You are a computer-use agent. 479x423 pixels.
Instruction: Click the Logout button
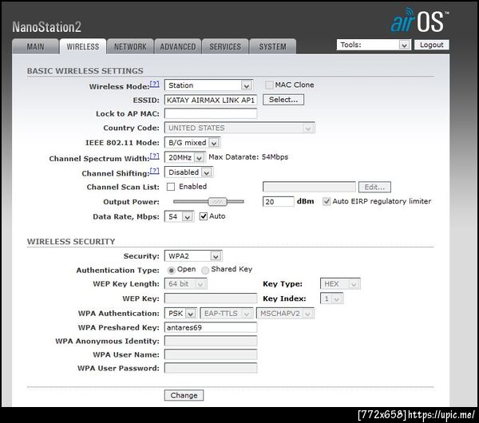(x=431, y=45)
